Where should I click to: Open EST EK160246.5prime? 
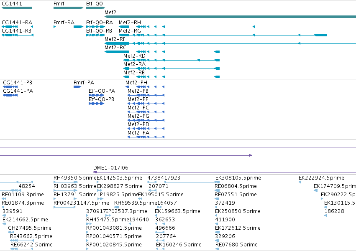coord(179,245)
